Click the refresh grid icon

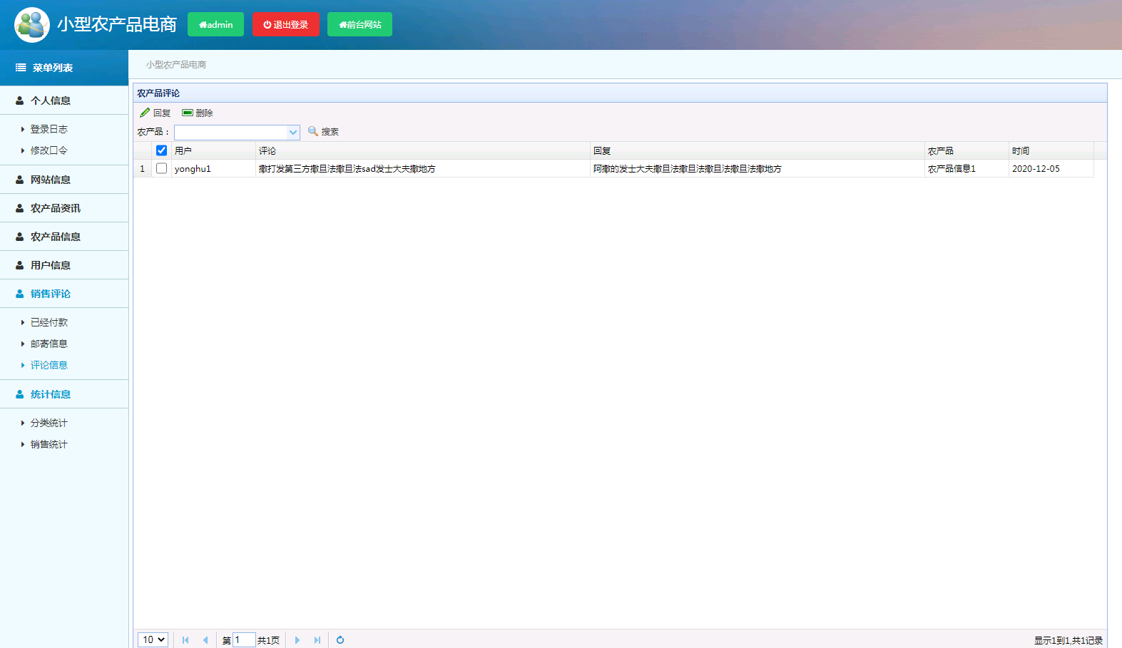(x=340, y=640)
